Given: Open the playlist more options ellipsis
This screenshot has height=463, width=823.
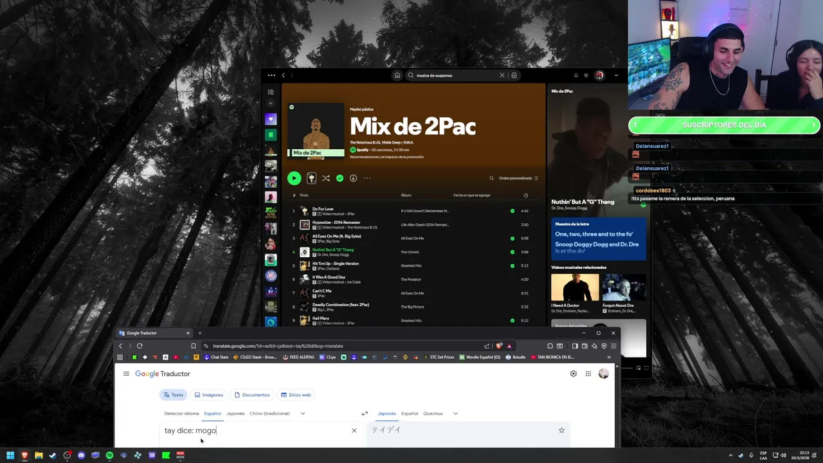Looking at the screenshot, I should tap(367, 178).
